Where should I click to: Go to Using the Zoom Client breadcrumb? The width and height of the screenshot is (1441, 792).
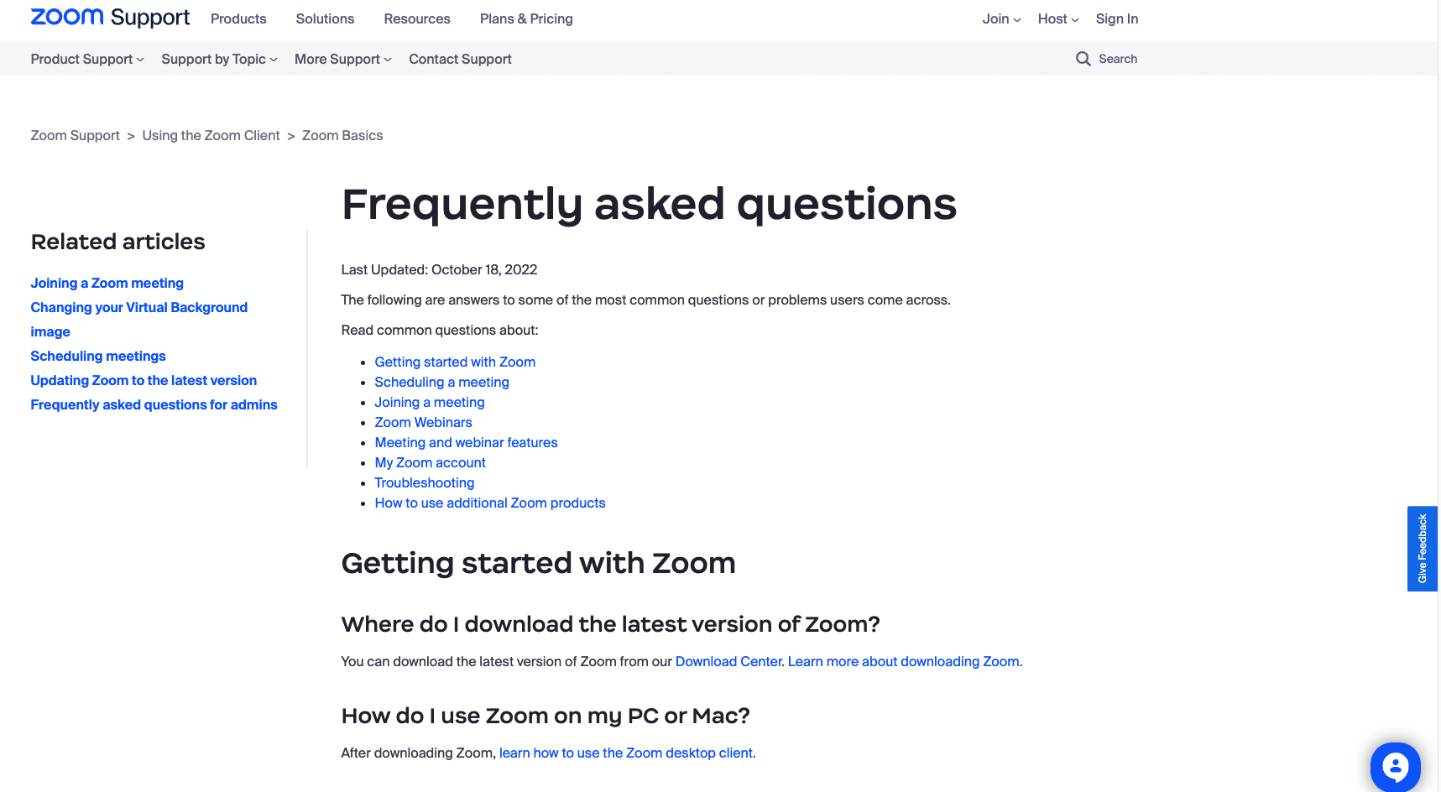click(x=211, y=135)
